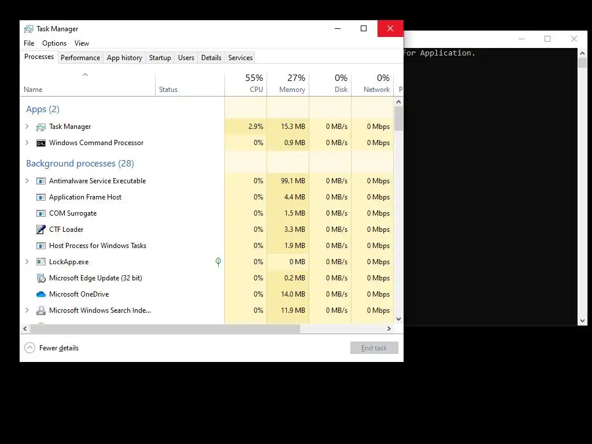Switch to the Performance tab
The height and width of the screenshot is (444, 592).
pyautogui.click(x=80, y=58)
